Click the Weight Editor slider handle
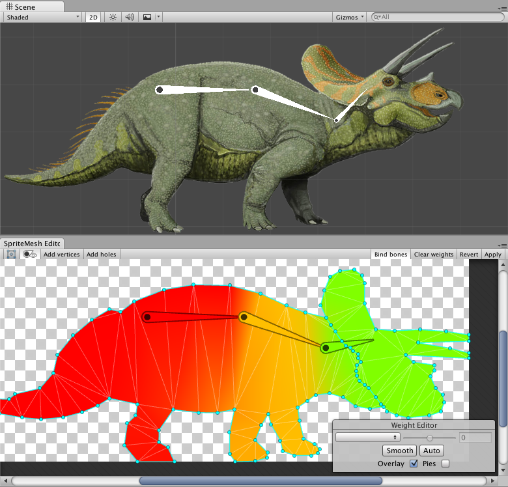 coord(430,438)
